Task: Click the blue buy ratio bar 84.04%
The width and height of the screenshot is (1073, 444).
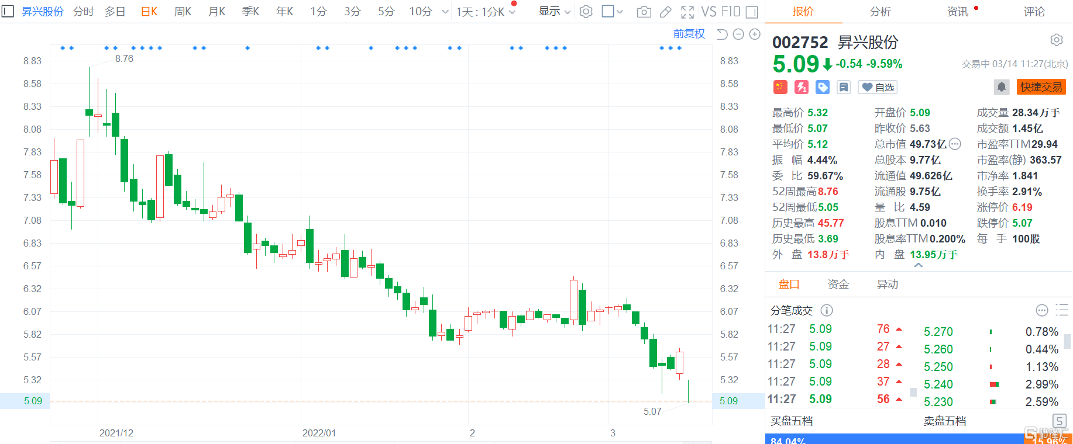Action: click(x=895, y=439)
